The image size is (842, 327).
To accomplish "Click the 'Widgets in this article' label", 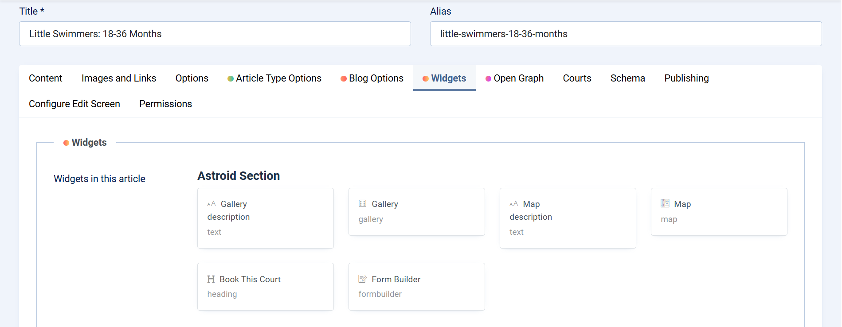I will [100, 179].
